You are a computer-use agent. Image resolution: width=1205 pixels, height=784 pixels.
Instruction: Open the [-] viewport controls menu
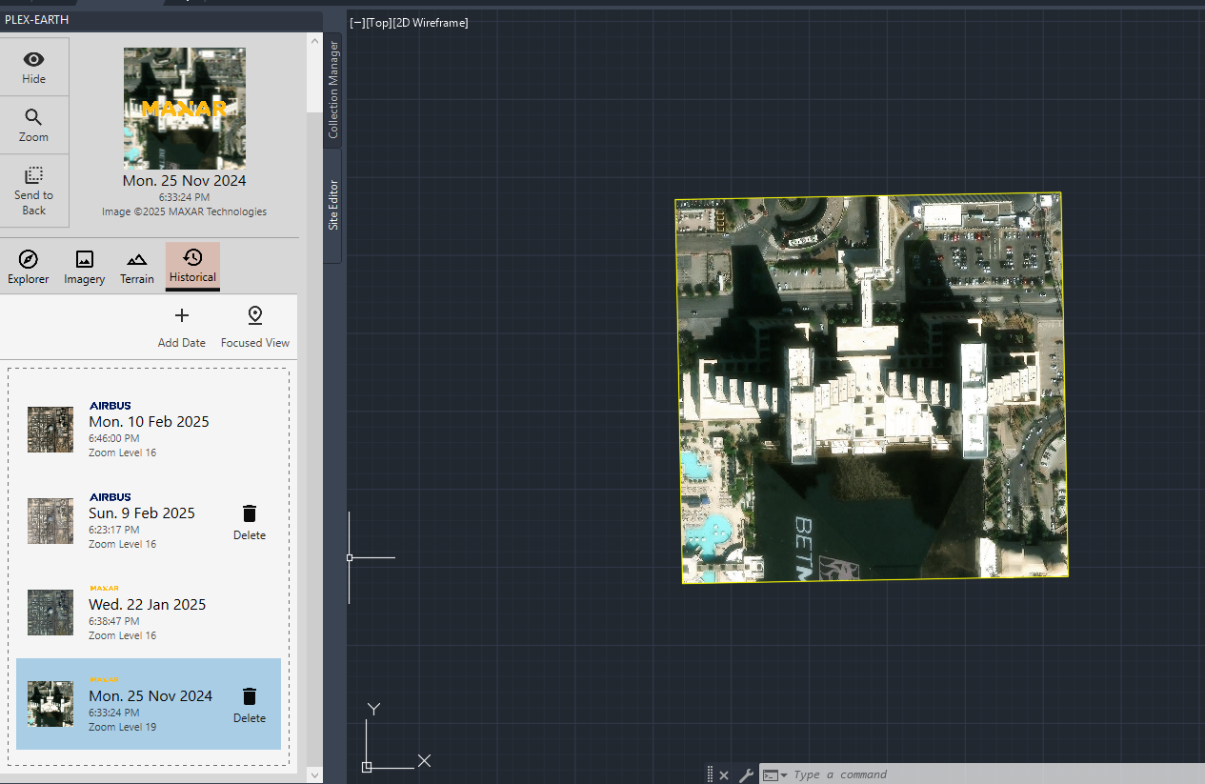tap(357, 23)
